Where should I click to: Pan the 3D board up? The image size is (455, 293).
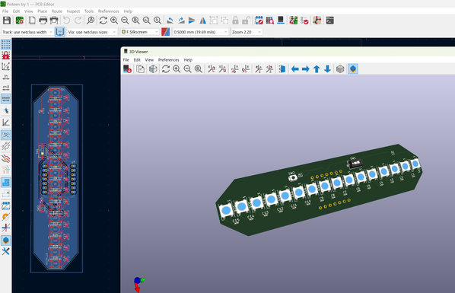click(x=317, y=69)
